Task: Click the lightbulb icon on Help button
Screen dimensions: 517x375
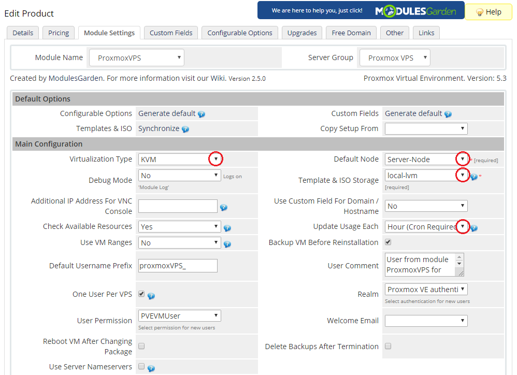Action: click(479, 12)
